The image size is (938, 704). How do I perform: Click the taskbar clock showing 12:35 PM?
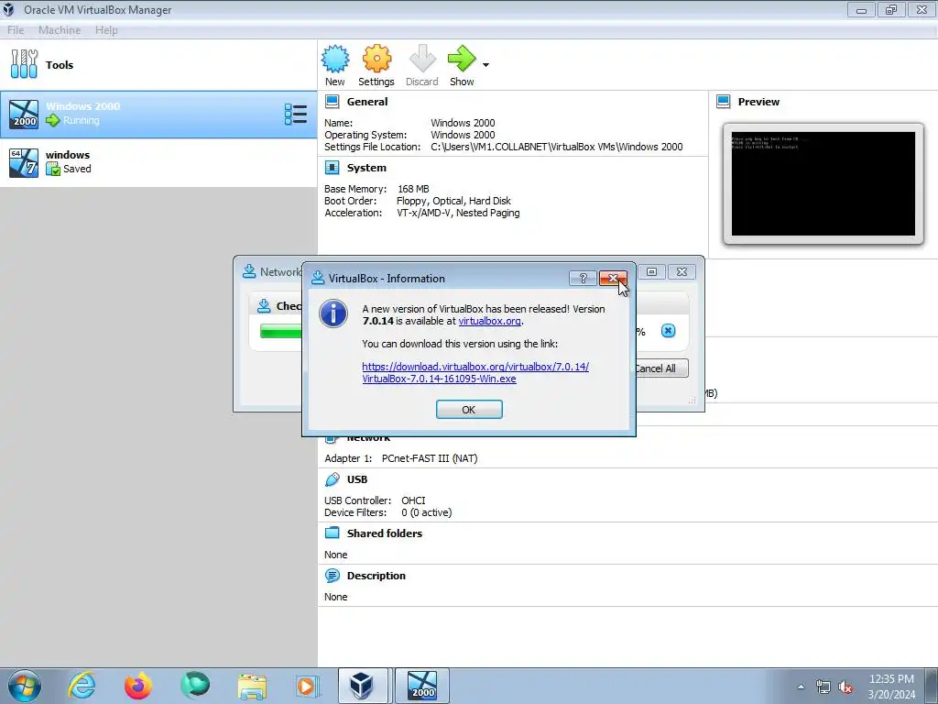tap(891, 686)
